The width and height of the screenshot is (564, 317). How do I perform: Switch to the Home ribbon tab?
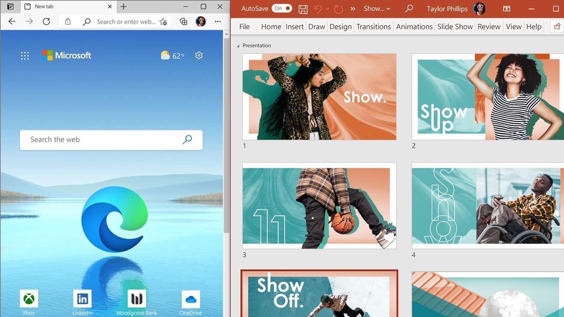pyautogui.click(x=271, y=27)
